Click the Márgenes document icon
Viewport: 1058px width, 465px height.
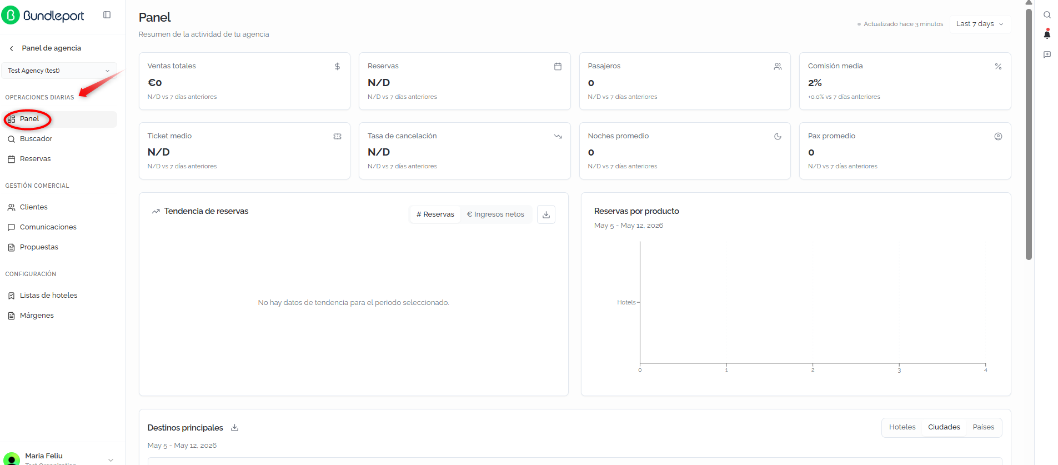pos(11,316)
